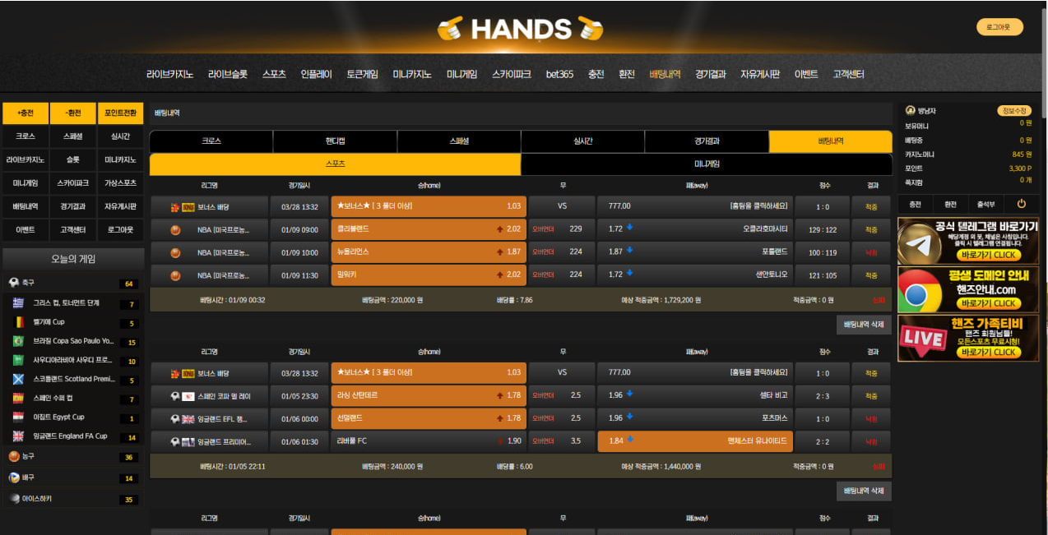Click the power icon in the user panel
The image size is (1048, 535).
pyautogui.click(x=1021, y=204)
